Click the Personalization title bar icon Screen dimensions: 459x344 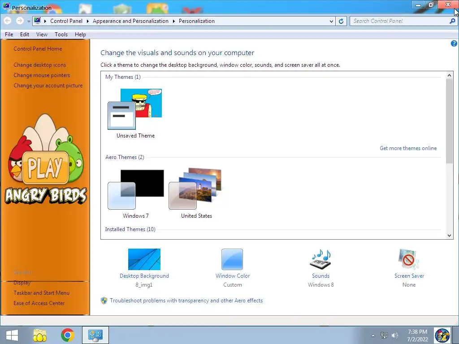point(6,7)
